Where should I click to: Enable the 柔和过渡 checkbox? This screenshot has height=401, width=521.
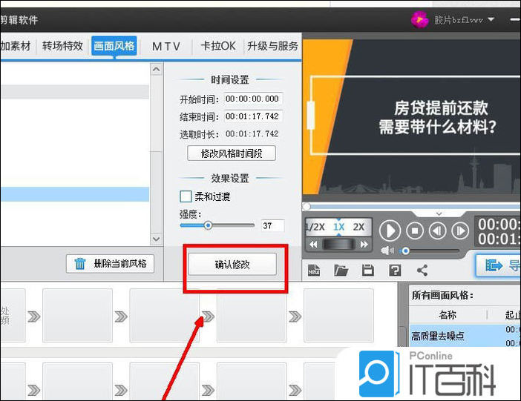pos(186,196)
